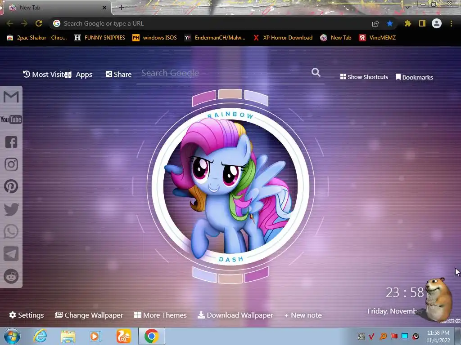Bookmark this tab with the star
Screen dimensions: 461x345
click(x=390, y=23)
